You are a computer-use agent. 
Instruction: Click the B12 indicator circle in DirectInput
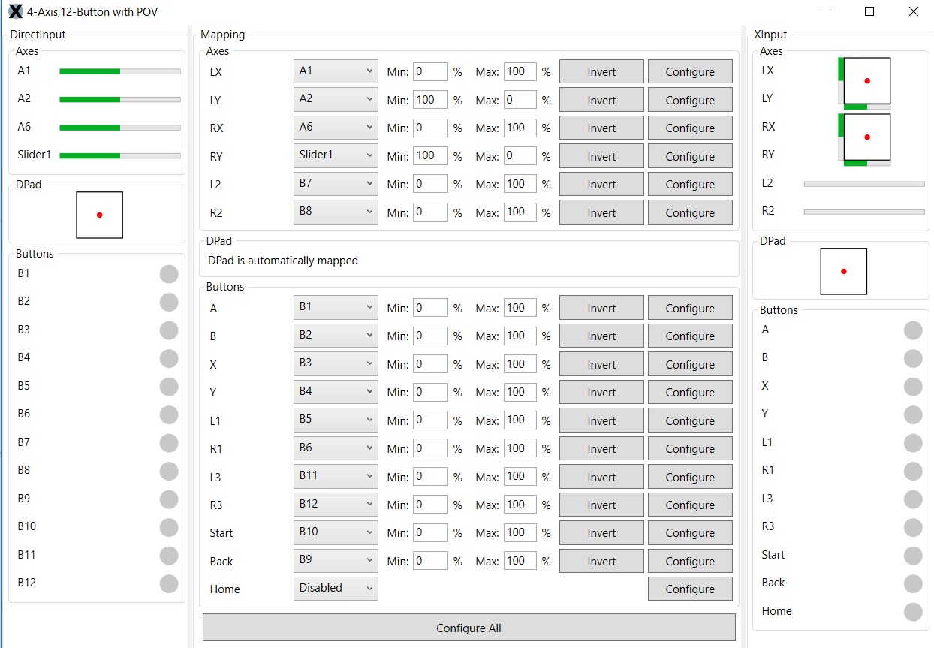(169, 583)
